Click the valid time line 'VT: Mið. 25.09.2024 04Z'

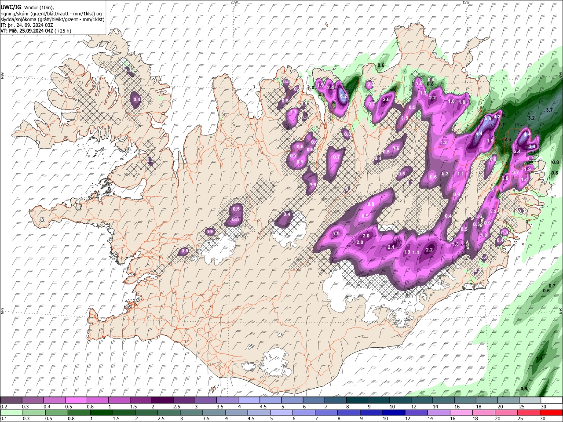(x=27, y=31)
